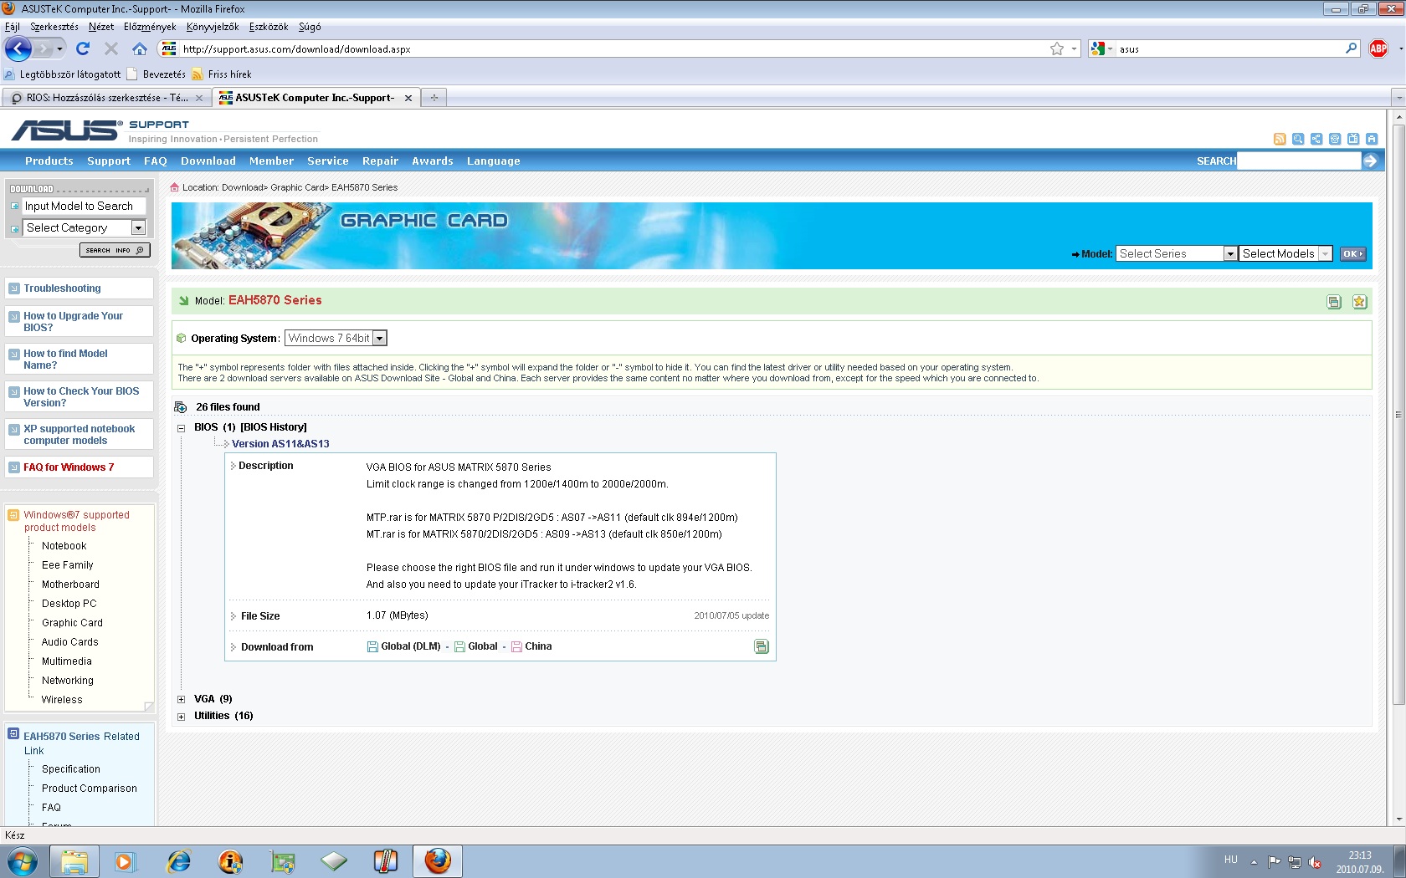Open Windows Explorer folder on the taskbar
1406x878 pixels.
point(74,861)
